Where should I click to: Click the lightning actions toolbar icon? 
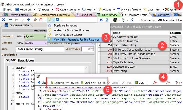tap(49, 20)
